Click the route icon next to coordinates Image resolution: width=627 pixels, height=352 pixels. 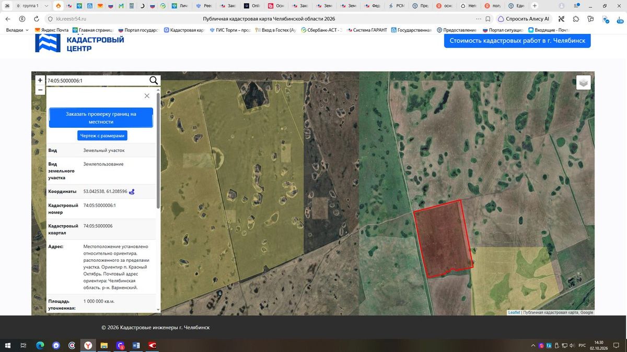tap(132, 191)
